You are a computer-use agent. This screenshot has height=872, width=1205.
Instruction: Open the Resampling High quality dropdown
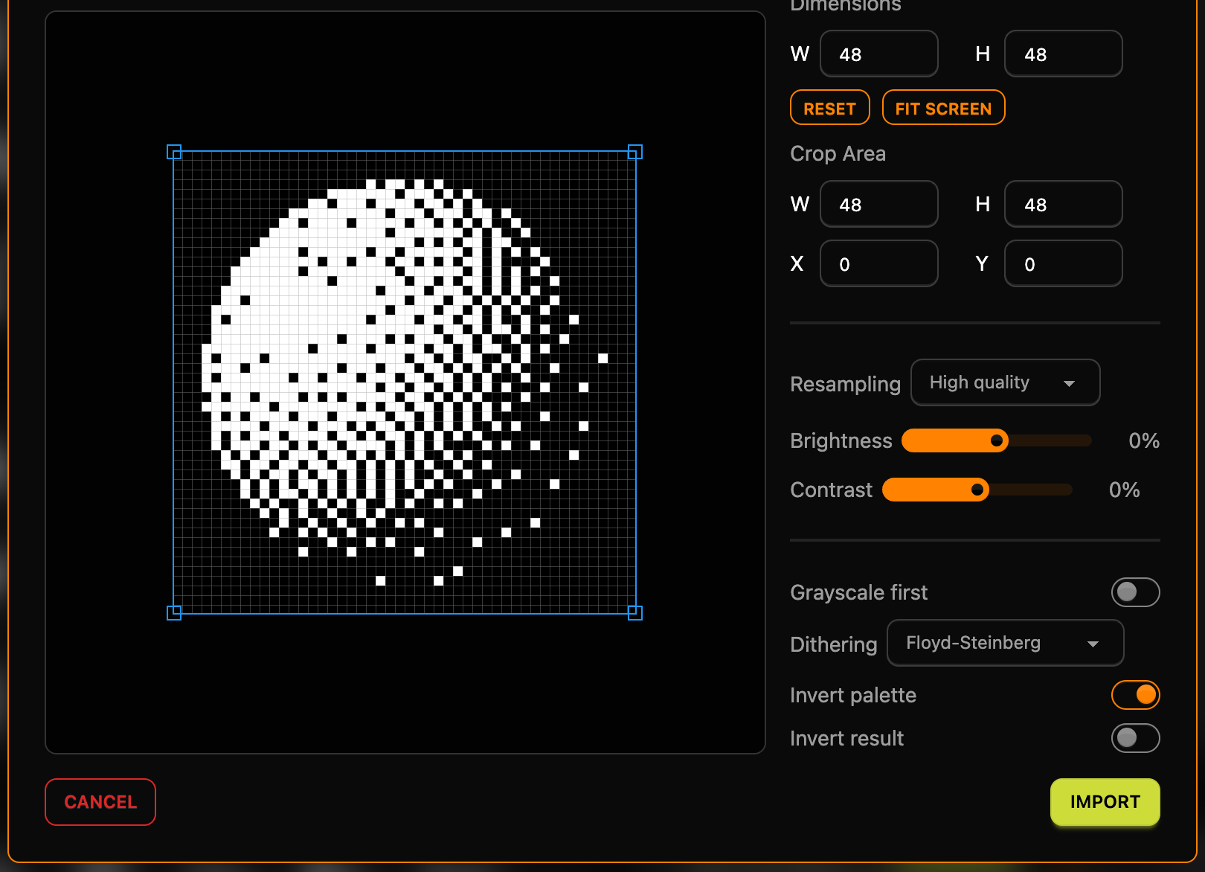click(1005, 382)
